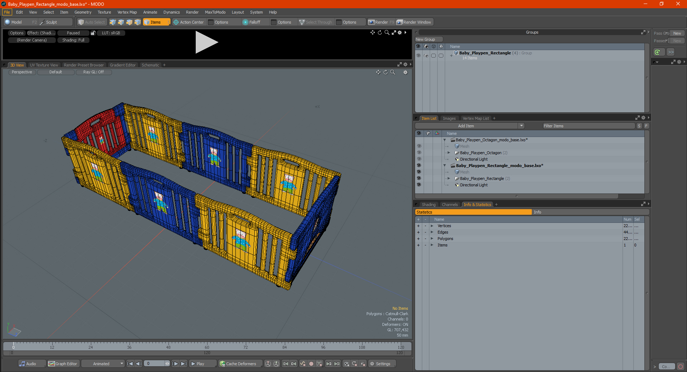Toggle visibility of Baby_Playpen_Rectangle_modo_base.lxo scene
687x372 pixels.
click(419, 166)
